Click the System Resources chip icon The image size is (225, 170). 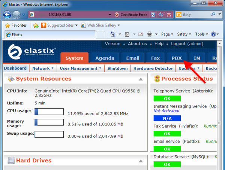(x=11, y=79)
